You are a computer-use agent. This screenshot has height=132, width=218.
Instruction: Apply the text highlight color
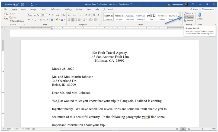coord(57,20)
